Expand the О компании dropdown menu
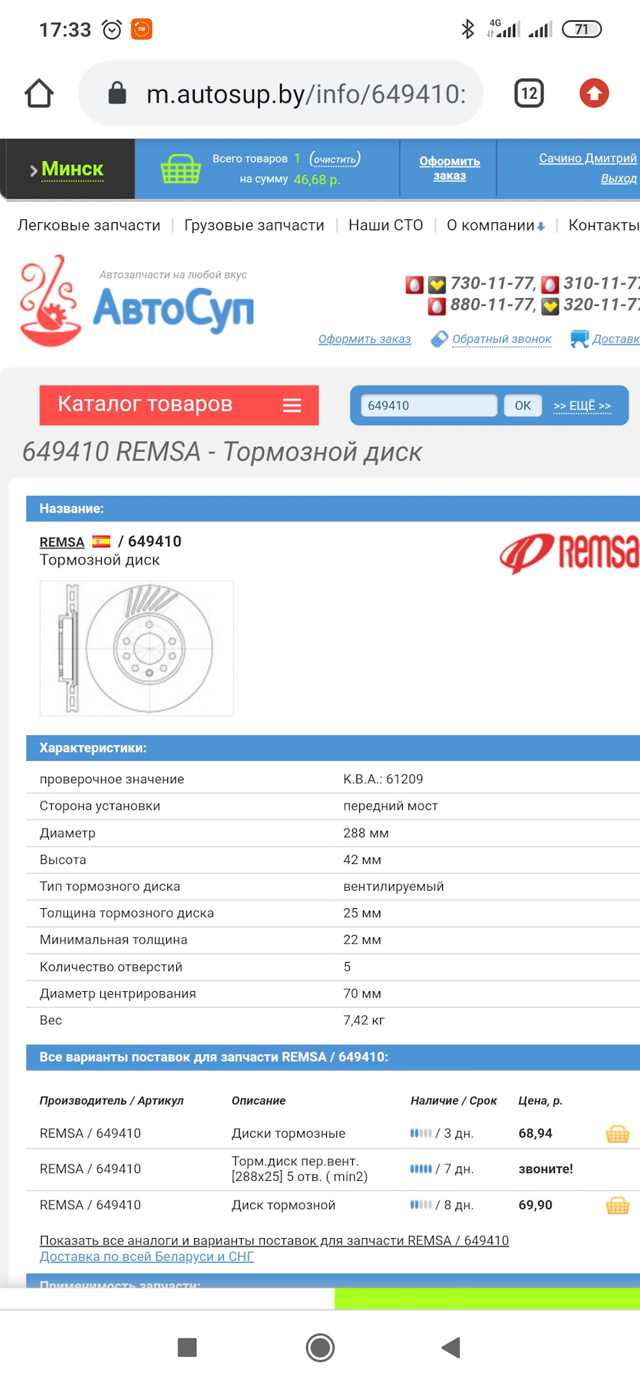This screenshot has height=1386, width=640. point(496,225)
